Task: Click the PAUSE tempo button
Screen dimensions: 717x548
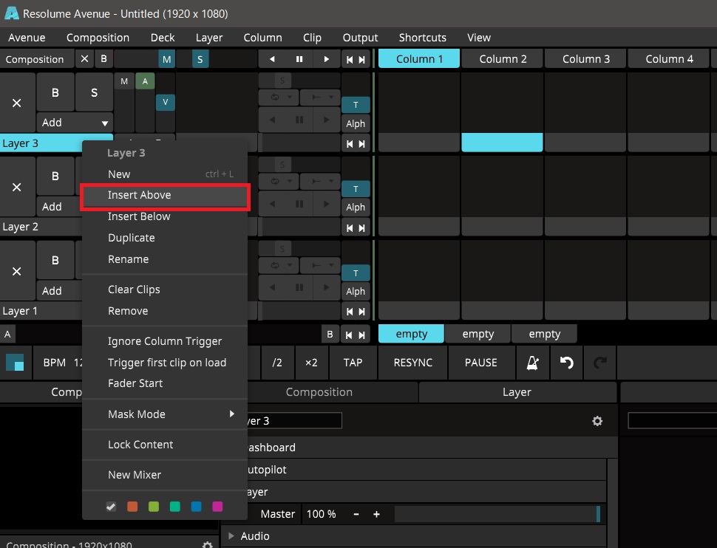Action: click(x=481, y=363)
